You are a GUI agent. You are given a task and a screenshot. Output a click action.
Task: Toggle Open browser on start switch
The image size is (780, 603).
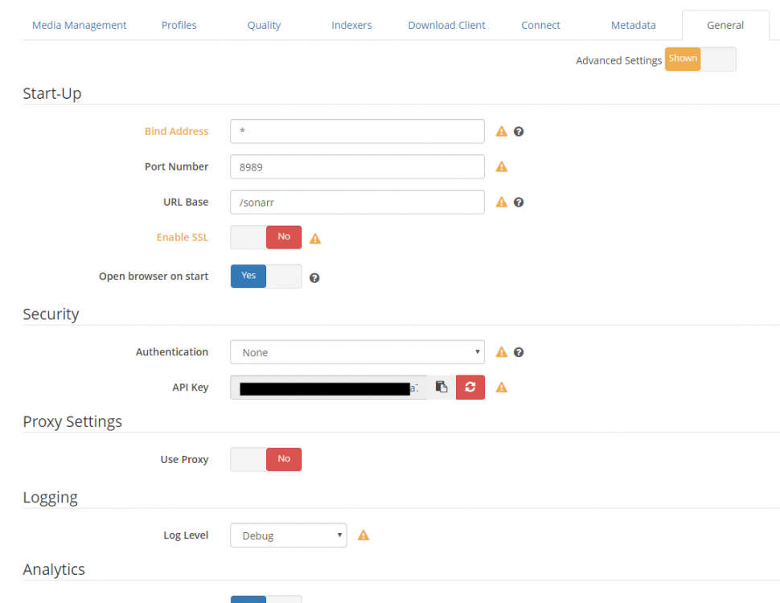click(x=265, y=276)
